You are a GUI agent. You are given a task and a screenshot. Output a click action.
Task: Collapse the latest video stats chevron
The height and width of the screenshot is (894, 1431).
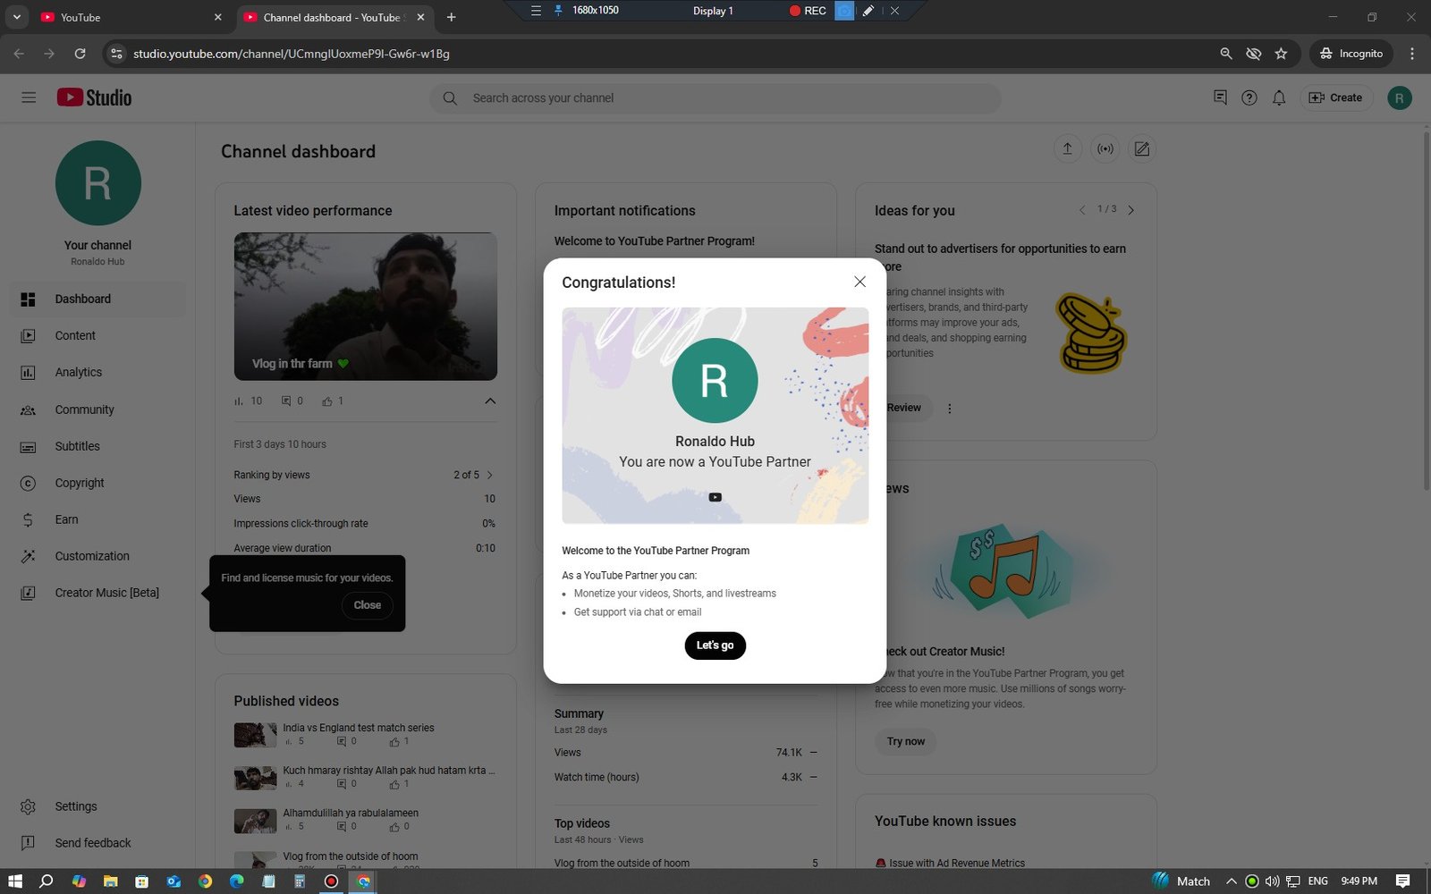490,401
